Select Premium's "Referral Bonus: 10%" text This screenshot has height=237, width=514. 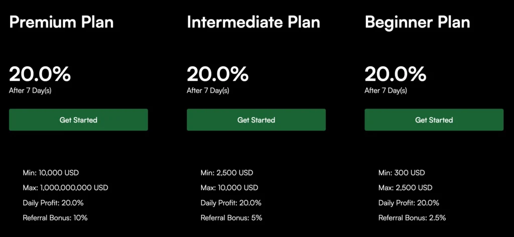click(55, 218)
